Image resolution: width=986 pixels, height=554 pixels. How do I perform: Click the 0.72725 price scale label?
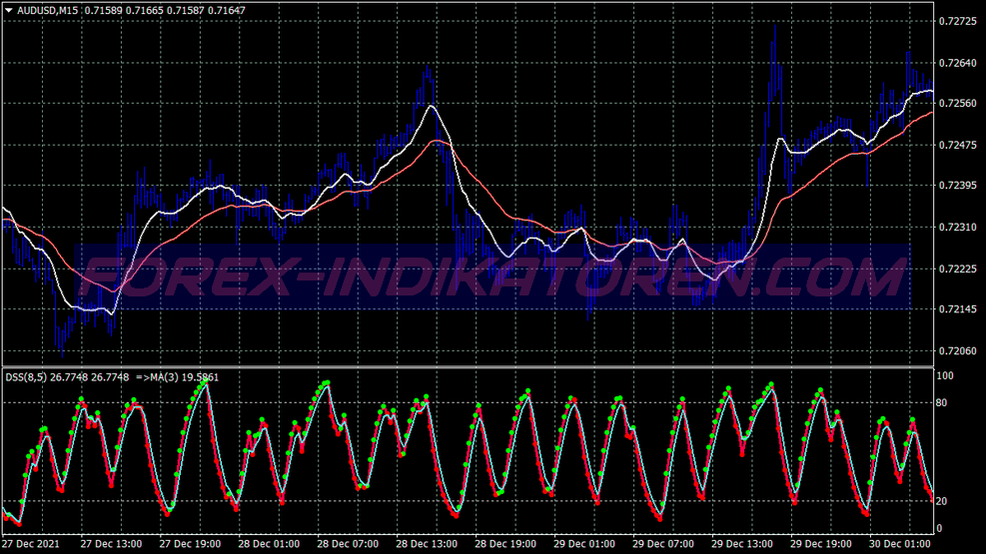pyautogui.click(x=958, y=21)
